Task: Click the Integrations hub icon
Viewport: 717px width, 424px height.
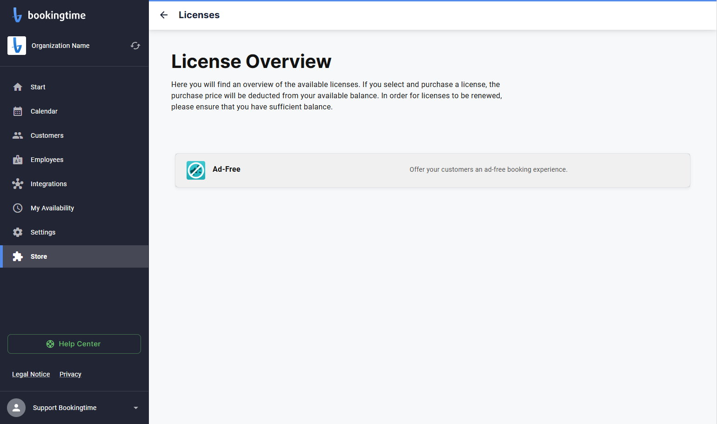Action: coord(18,184)
